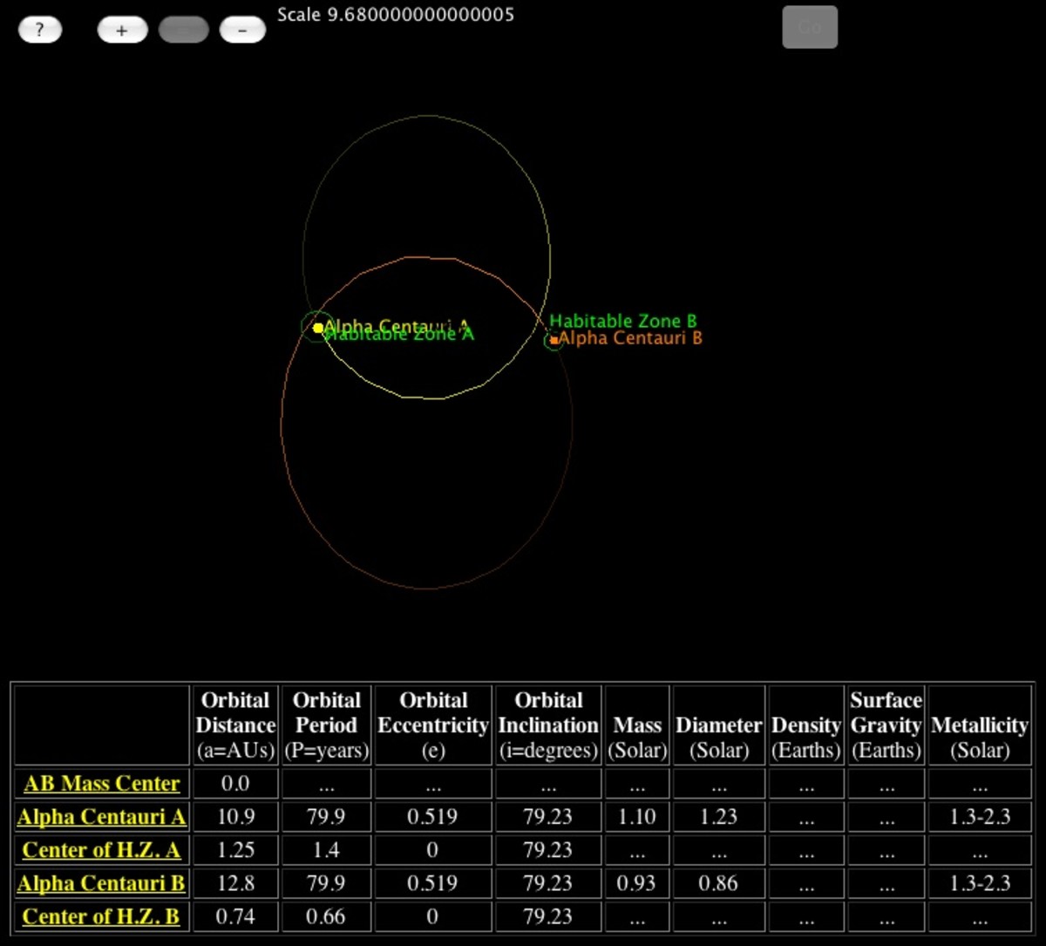The image size is (1046, 946).
Task: Follow the Alpha Centauri B link
Action: click(x=101, y=883)
